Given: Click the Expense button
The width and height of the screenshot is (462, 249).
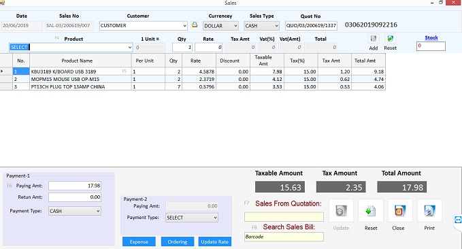Looking at the screenshot, I should click(x=139, y=242).
